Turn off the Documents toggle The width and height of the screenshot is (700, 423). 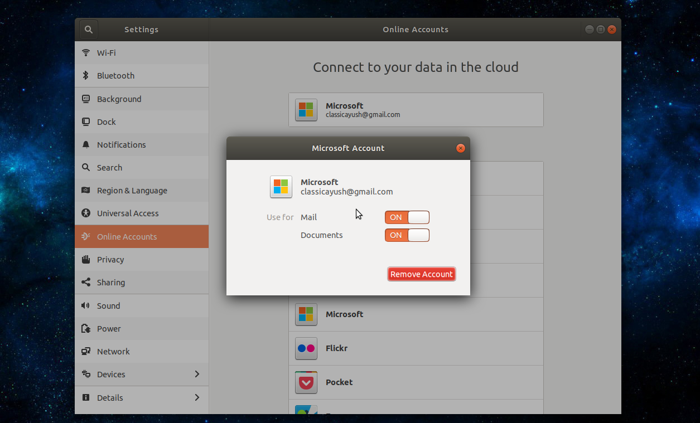(x=407, y=235)
